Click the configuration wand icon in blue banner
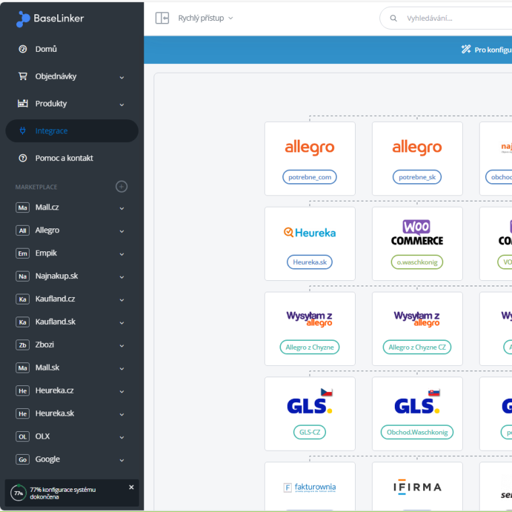Screen dimensions: 512x512 point(466,49)
